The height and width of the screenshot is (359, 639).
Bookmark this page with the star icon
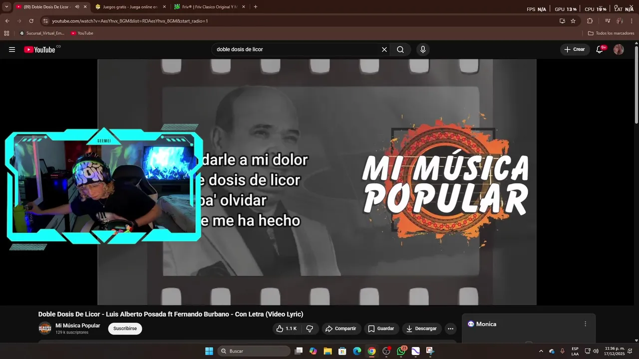[x=573, y=21]
